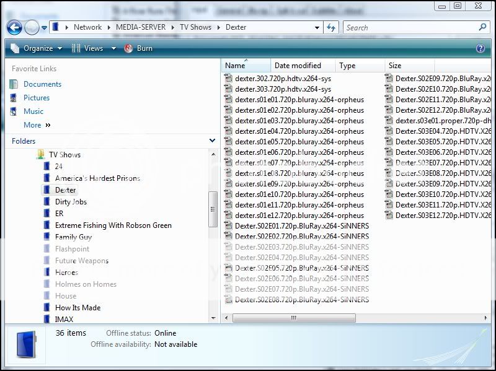Open the Organize dropdown menu
The width and height of the screenshot is (496, 371).
pyautogui.click(x=37, y=48)
